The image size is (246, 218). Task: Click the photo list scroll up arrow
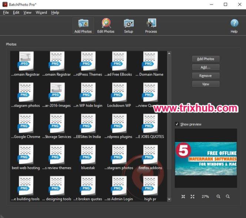pos(169,53)
